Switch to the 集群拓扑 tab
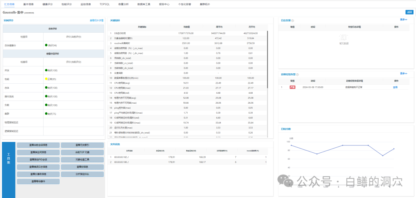 pyautogui.click(x=205, y=4)
